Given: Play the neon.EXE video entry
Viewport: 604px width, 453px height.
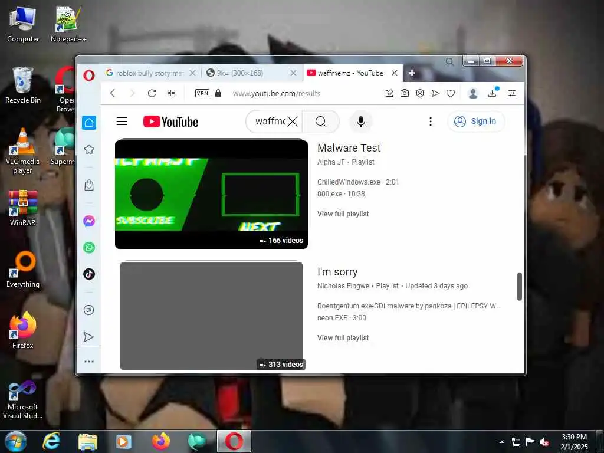Looking at the screenshot, I should tap(342, 318).
